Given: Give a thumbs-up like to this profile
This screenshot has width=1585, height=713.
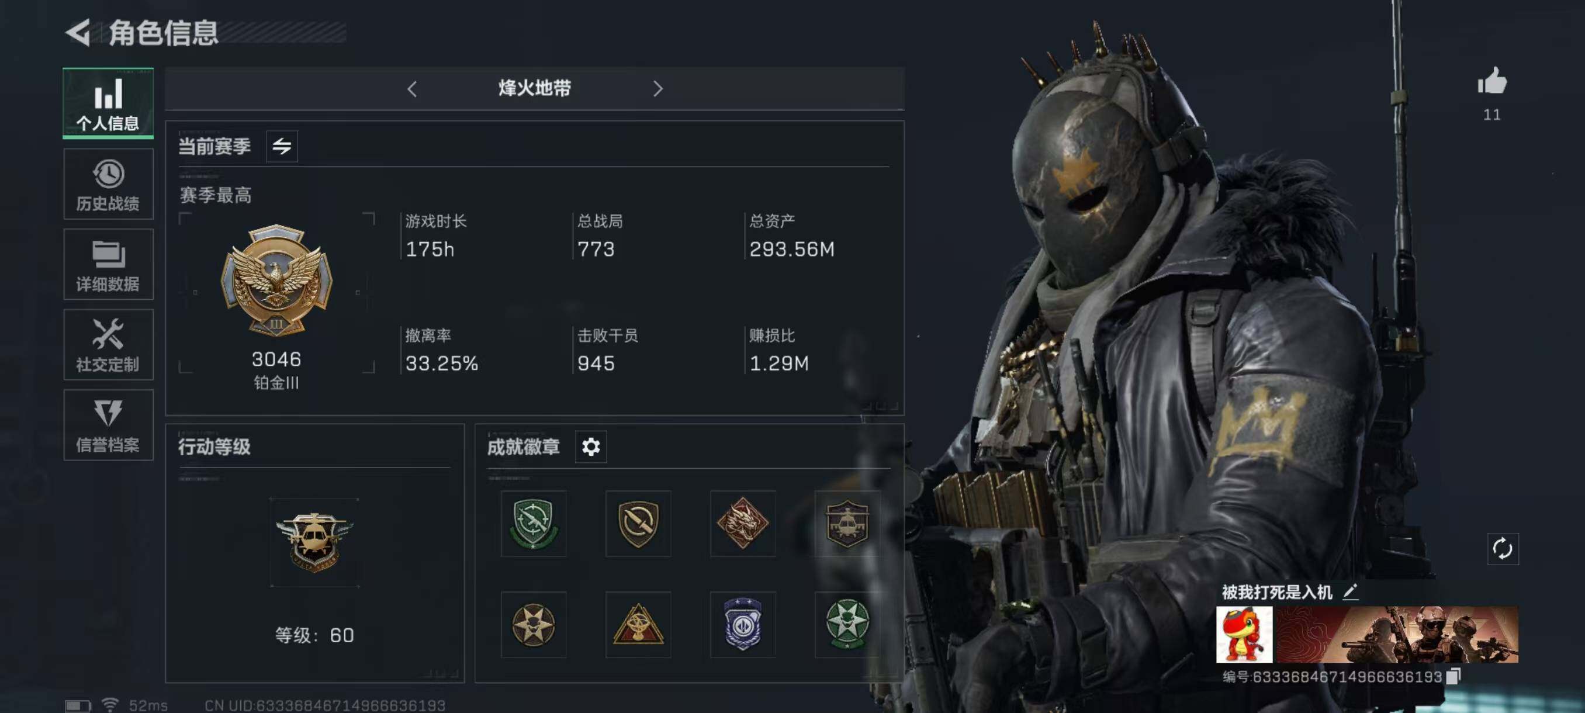Looking at the screenshot, I should tap(1492, 82).
